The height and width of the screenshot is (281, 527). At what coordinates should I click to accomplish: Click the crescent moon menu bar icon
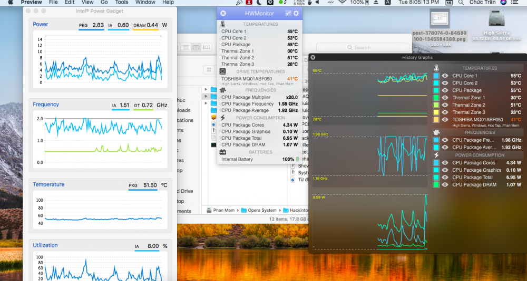coord(259,2)
